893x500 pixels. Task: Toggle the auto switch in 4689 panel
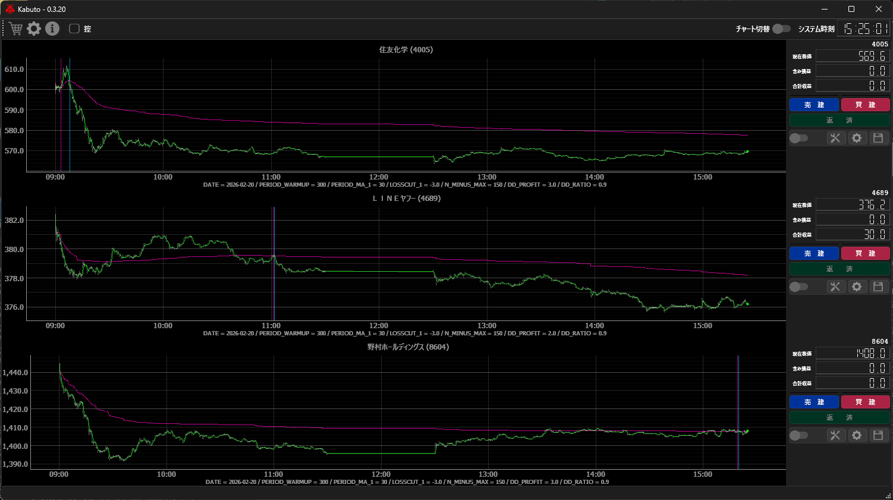coord(798,287)
